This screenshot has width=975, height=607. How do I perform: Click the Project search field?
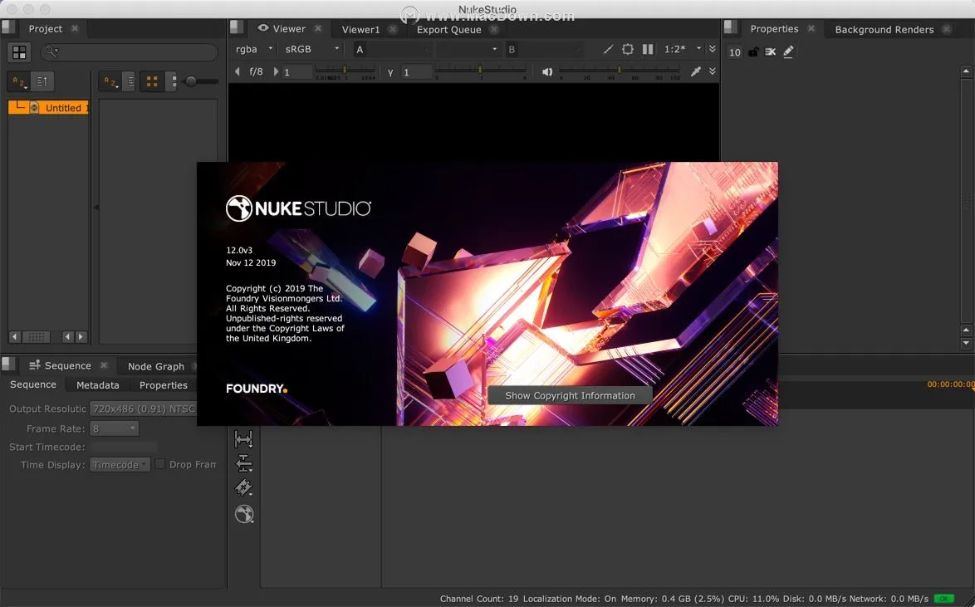click(x=130, y=52)
